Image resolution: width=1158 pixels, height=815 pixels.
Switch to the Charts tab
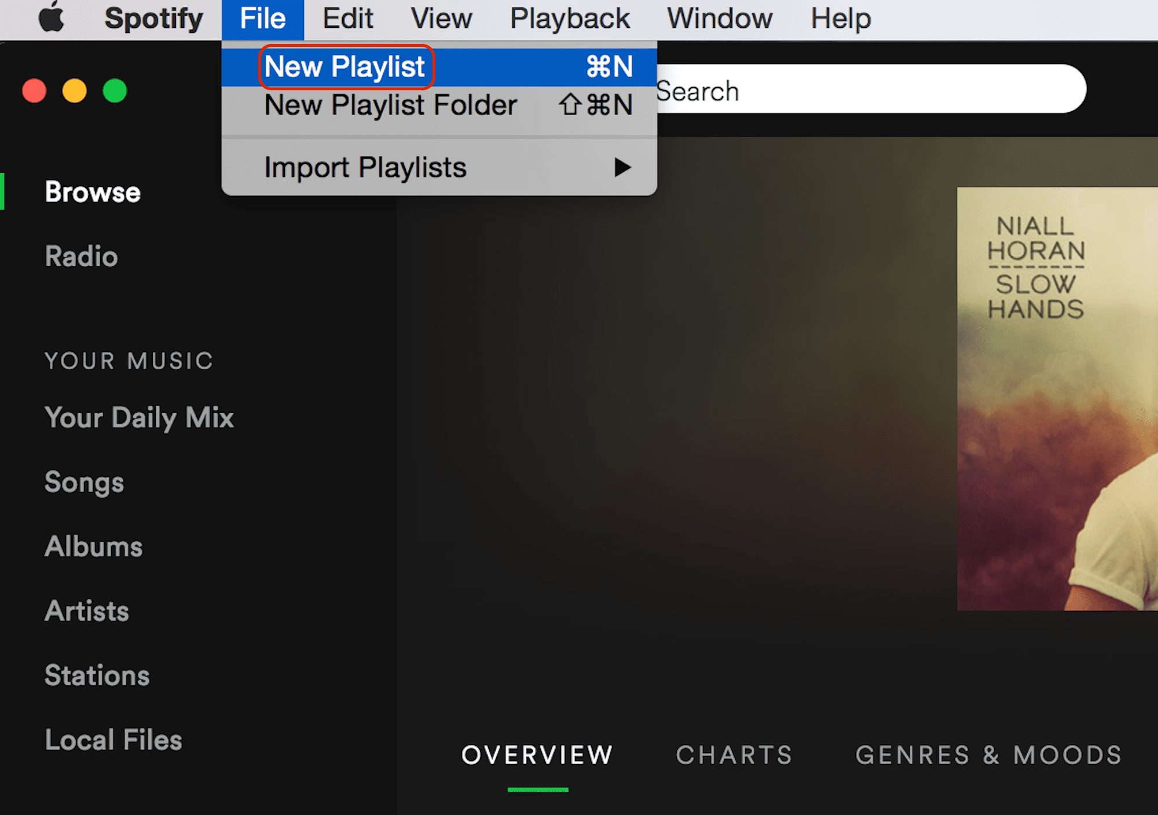click(x=734, y=755)
